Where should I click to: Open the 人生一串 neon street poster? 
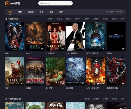tap(96, 71)
